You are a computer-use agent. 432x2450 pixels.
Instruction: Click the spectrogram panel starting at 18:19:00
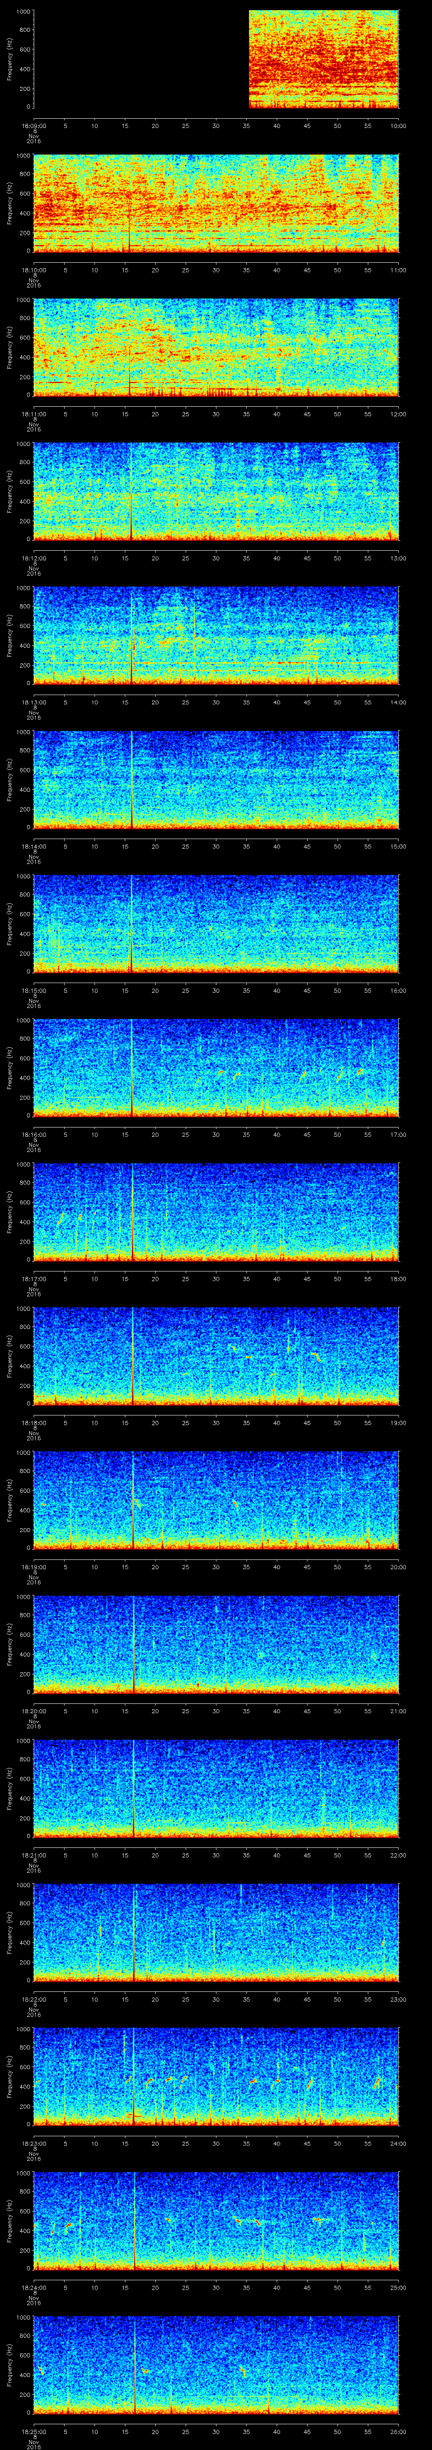[216, 1500]
